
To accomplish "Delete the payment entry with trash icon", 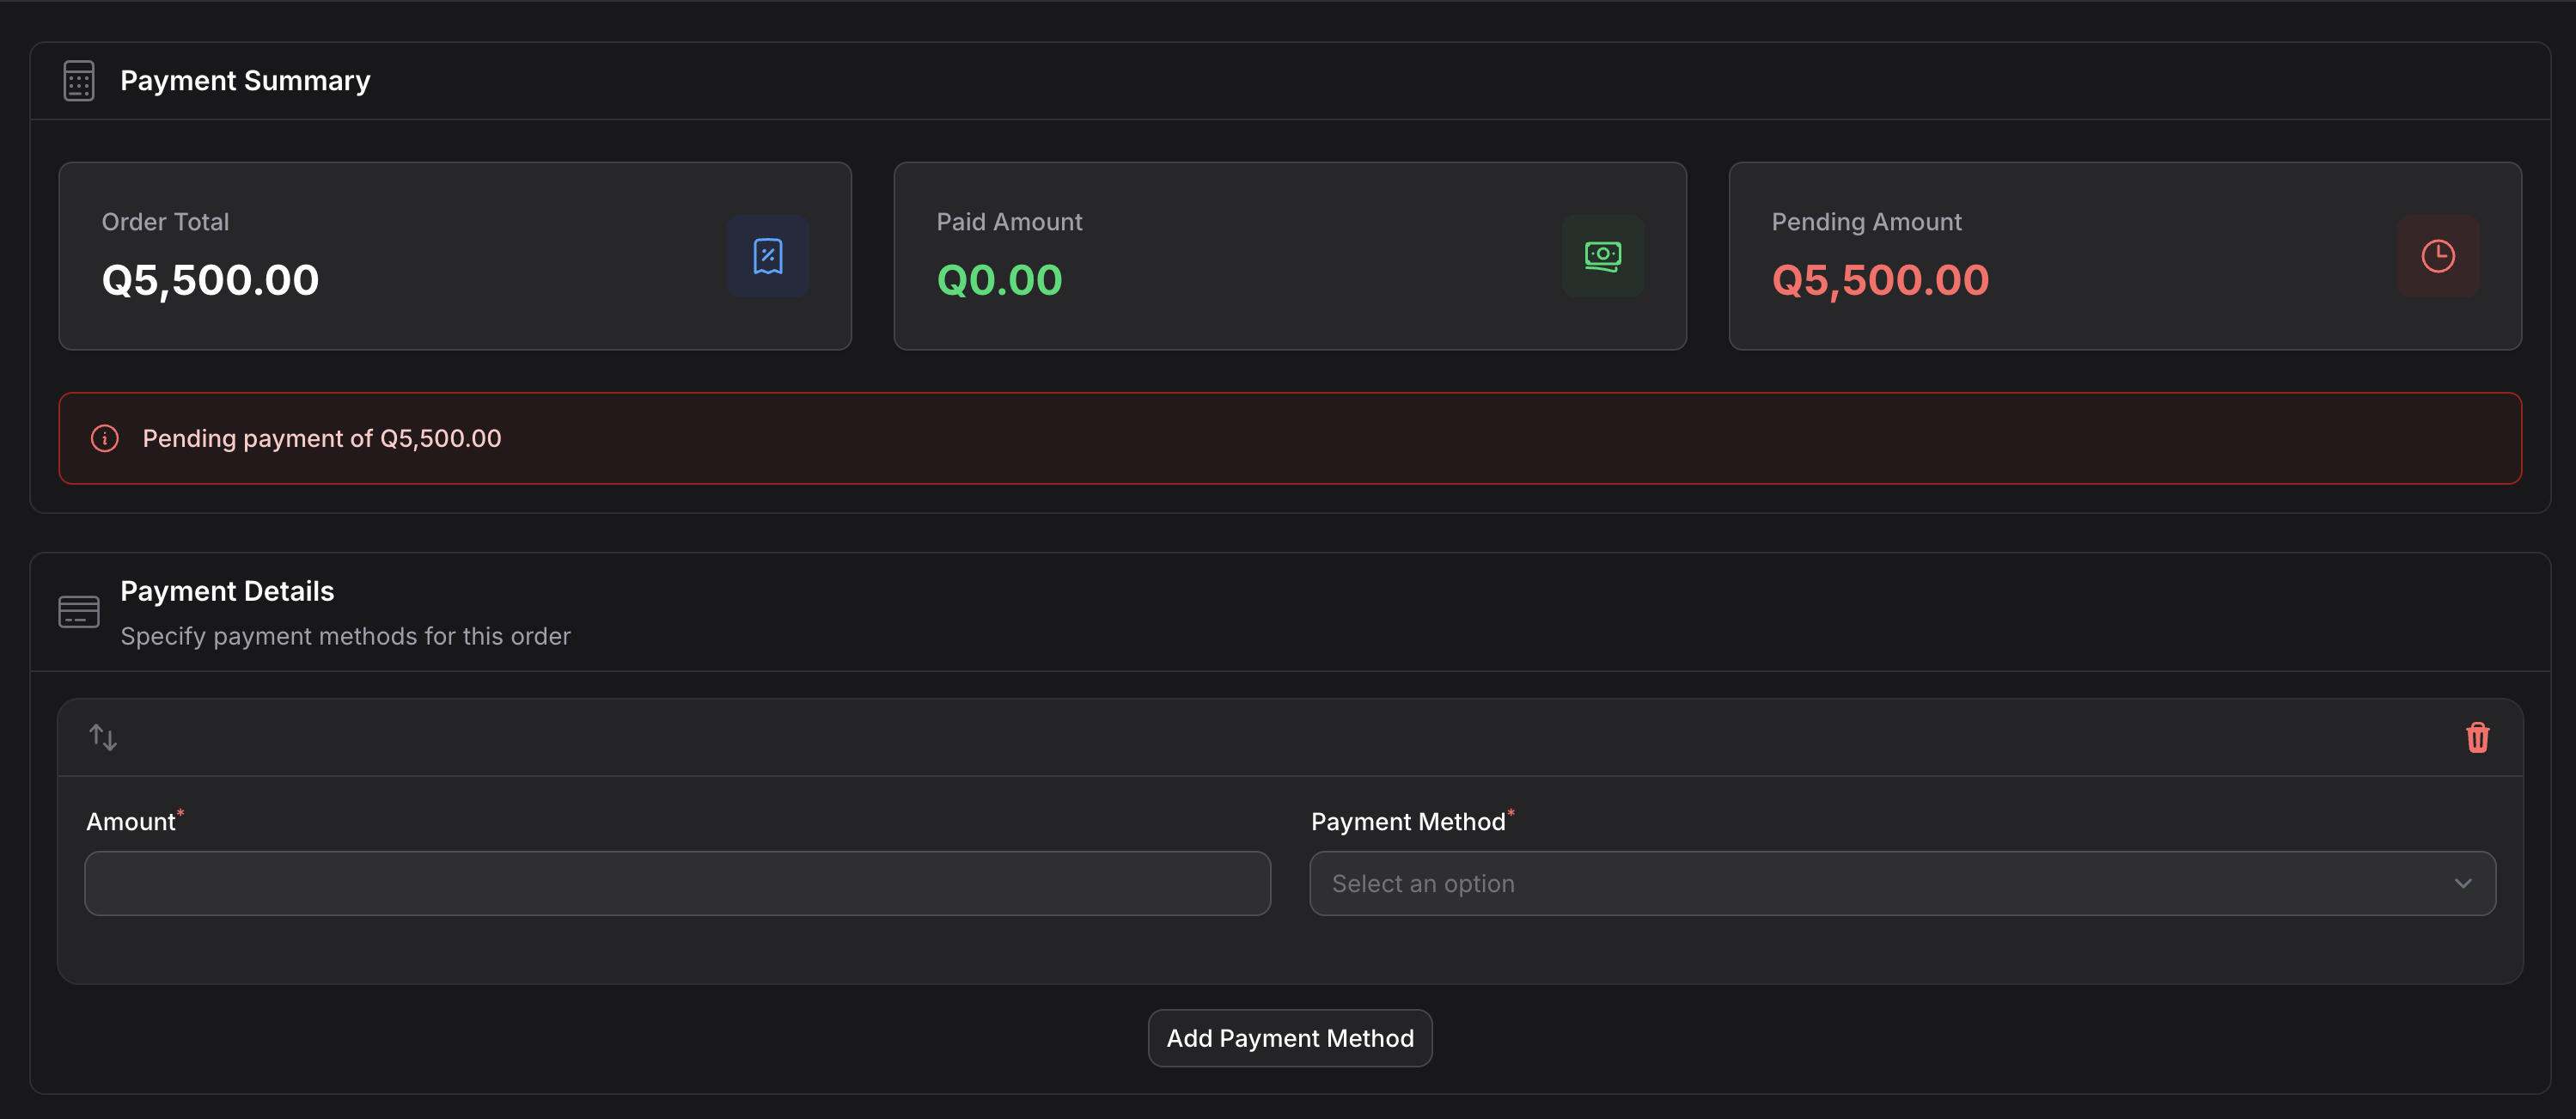I will pyautogui.click(x=2476, y=738).
